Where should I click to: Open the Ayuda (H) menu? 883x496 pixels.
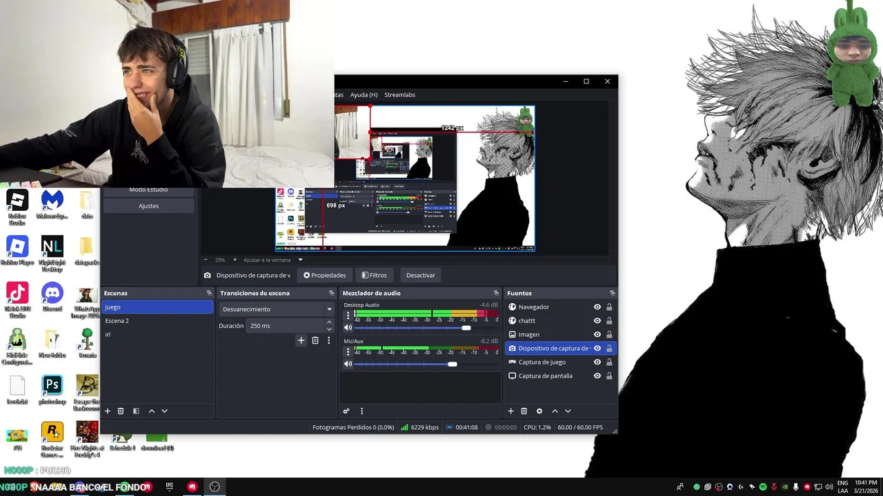tap(364, 95)
